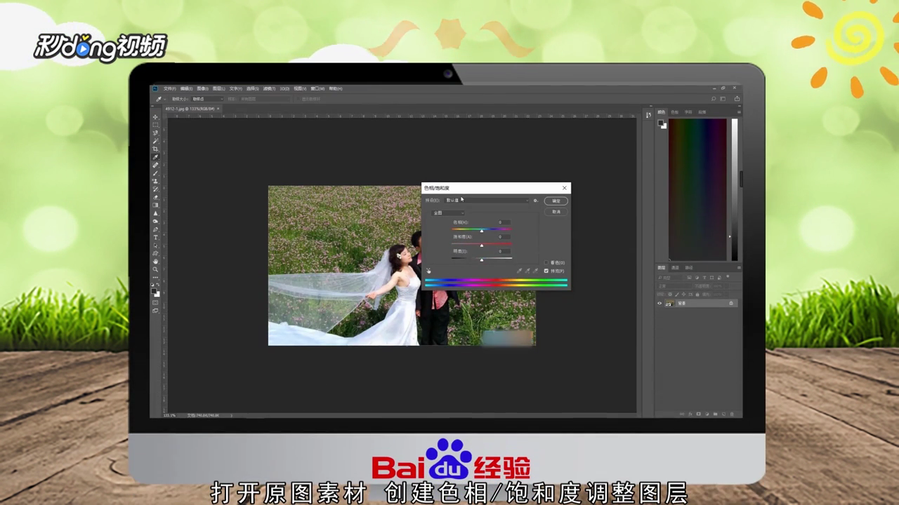Open the 文件(F) menu

[170, 88]
